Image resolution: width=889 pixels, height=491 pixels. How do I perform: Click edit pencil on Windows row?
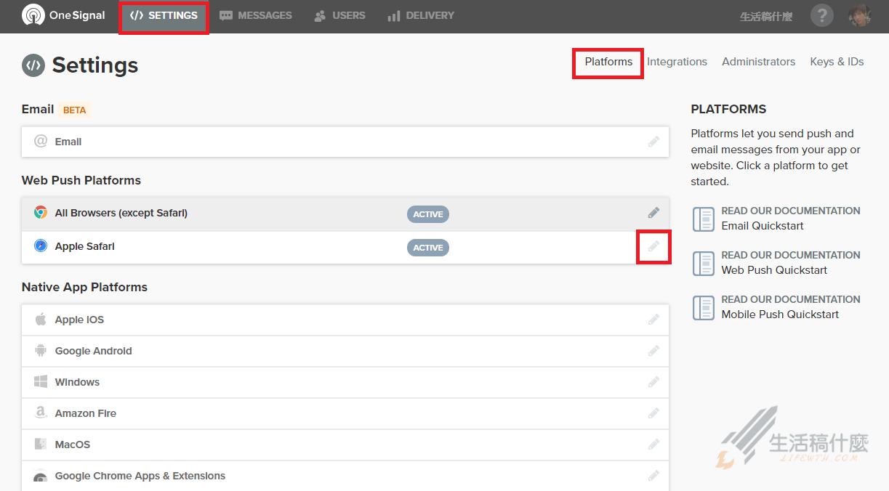[653, 382]
